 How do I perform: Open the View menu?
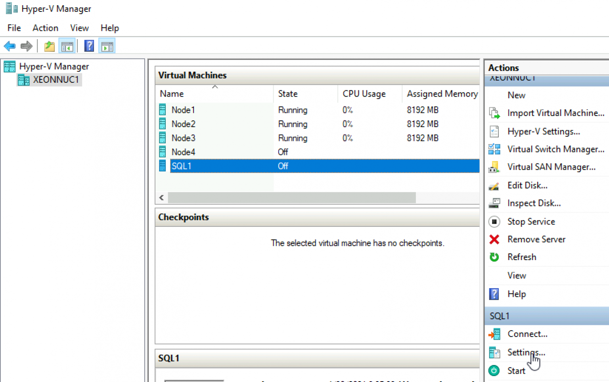tap(79, 28)
